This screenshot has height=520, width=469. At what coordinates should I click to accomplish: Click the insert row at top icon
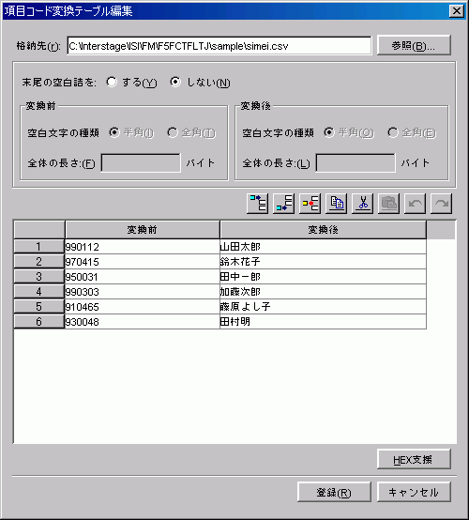[x=258, y=204]
